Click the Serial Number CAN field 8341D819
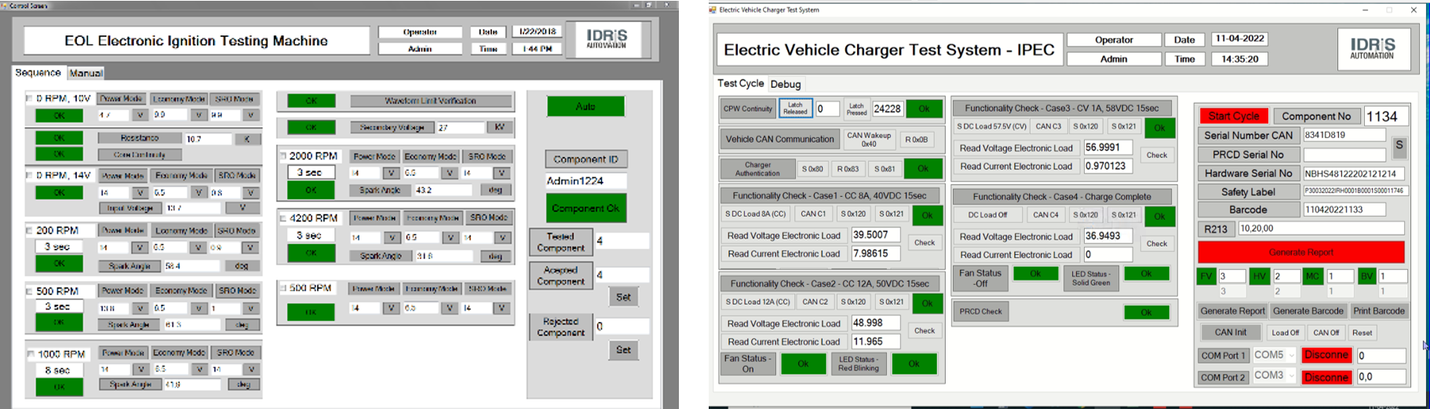This screenshot has height=409, width=1430. [1343, 135]
